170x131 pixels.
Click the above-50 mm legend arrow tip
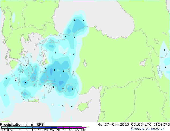[x=85, y=128]
